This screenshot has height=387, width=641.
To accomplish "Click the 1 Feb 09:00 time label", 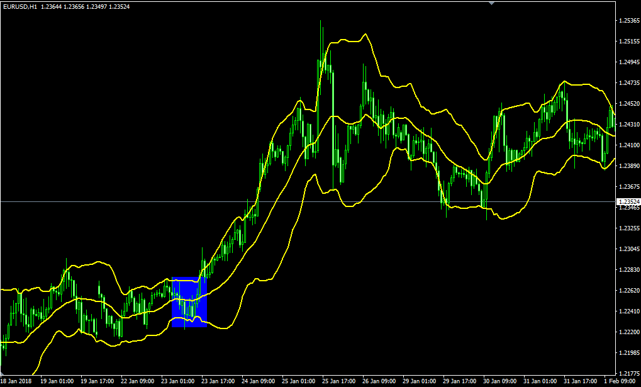I will pos(621,381).
